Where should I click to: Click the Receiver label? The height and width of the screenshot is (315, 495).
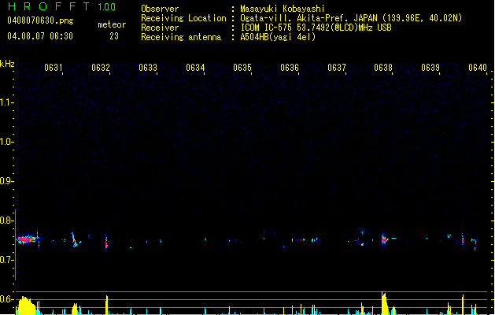[x=160, y=28]
